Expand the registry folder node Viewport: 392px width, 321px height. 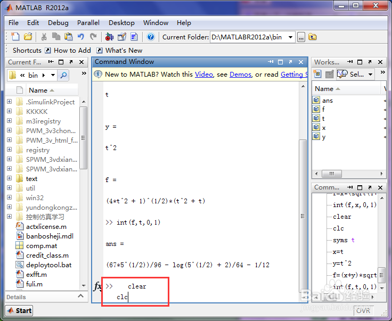(10, 150)
